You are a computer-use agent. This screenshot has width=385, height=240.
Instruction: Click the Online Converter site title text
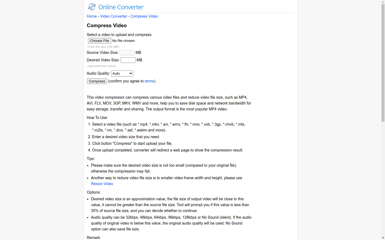point(121,7)
